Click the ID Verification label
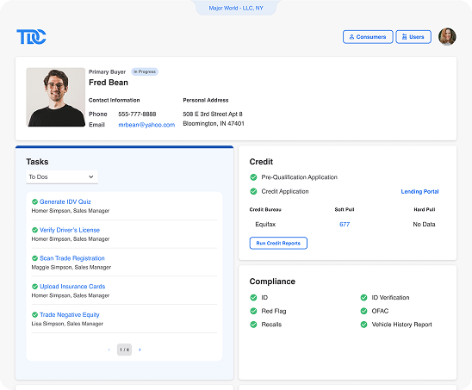Screen dimensions: 472x390 click(x=390, y=298)
